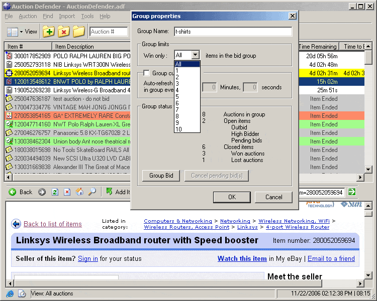Select 5 in the Win only list
This screenshot has width=377, height=301.
pyautogui.click(x=187, y=96)
